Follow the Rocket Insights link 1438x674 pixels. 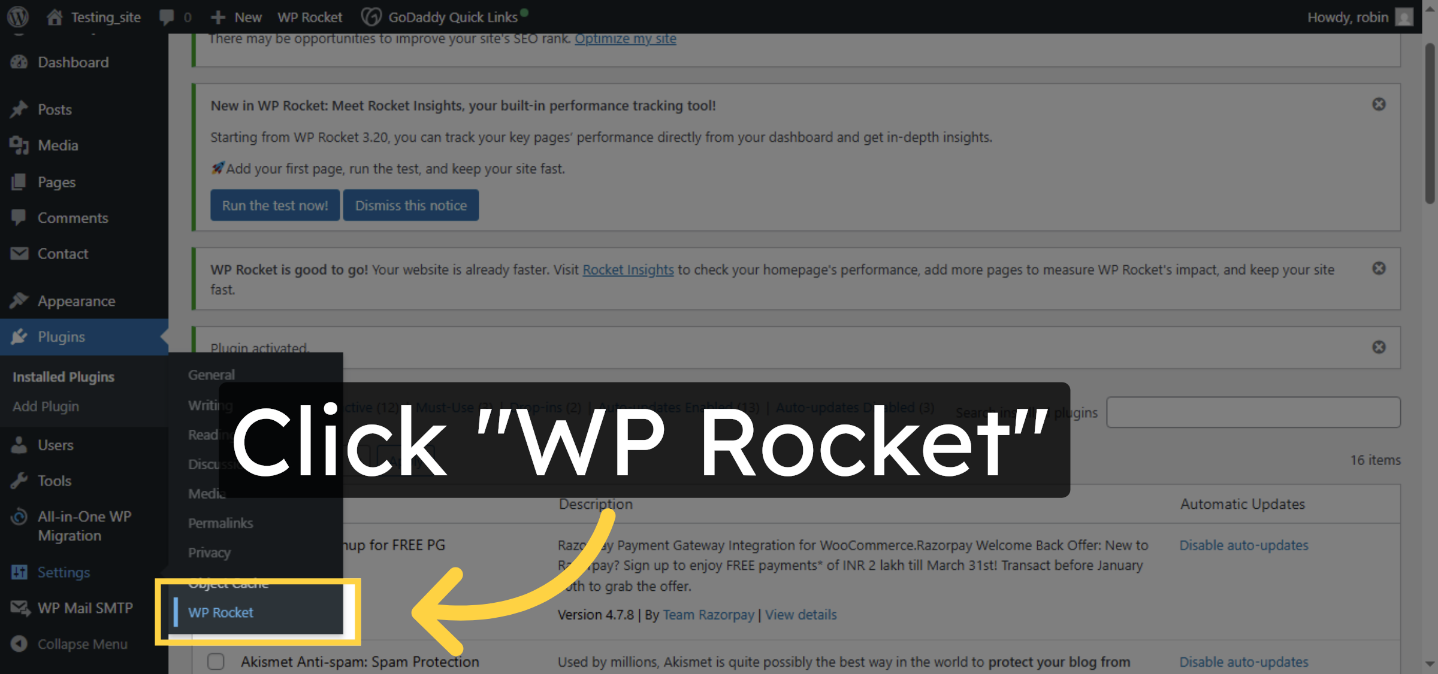pyautogui.click(x=629, y=269)
